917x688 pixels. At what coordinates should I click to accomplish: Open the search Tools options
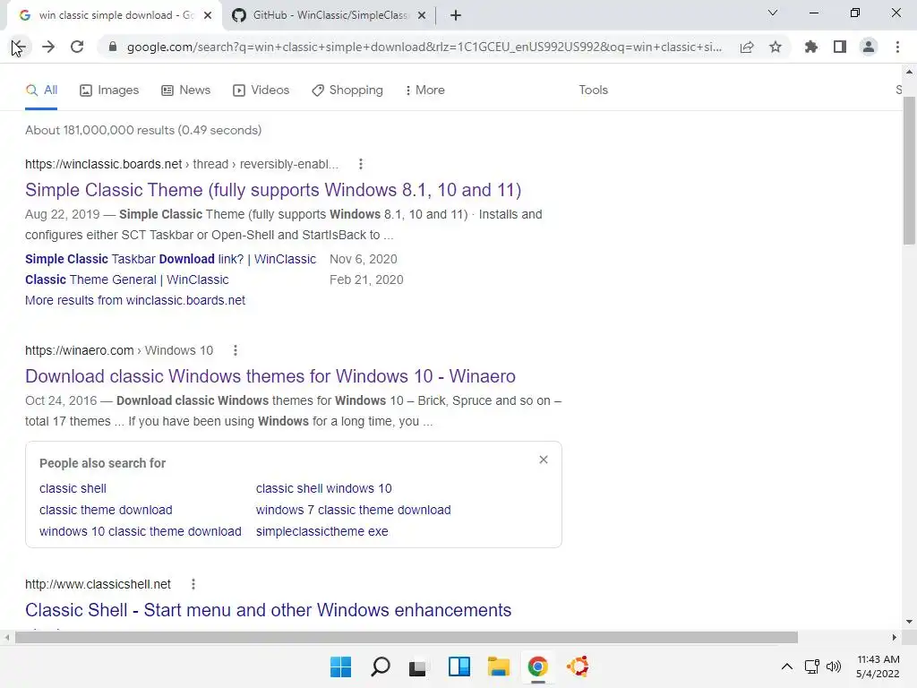coord(593,90)
